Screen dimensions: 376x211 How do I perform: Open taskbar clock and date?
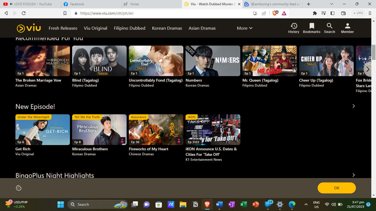point(356,204)
